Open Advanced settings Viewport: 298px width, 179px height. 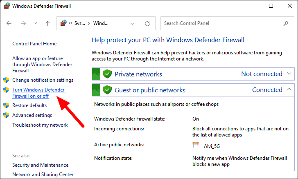(x=32, y=115)
